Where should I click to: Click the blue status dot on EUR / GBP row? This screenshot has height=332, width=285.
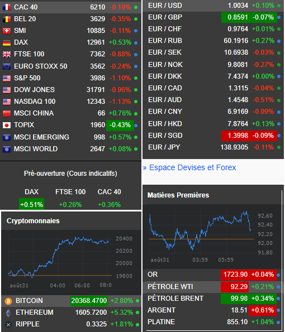click(279, 17)
